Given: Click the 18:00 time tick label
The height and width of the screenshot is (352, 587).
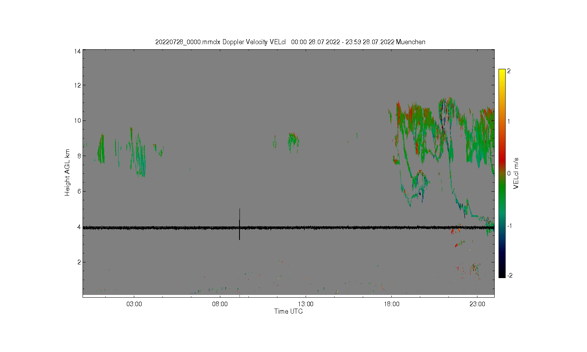Looking at the screenshot, I should [x=391, y=304].
